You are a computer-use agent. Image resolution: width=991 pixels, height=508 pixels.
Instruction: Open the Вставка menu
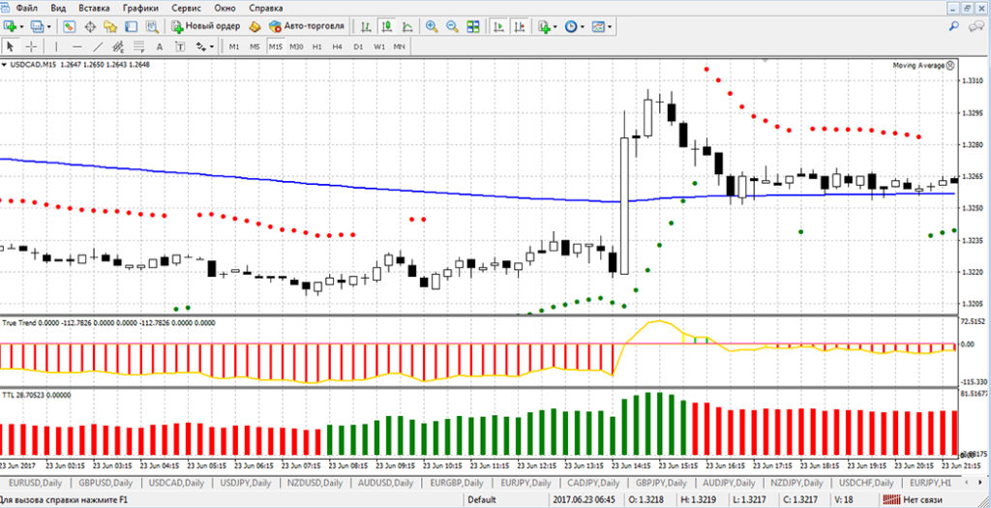click(x=94, y=8)
